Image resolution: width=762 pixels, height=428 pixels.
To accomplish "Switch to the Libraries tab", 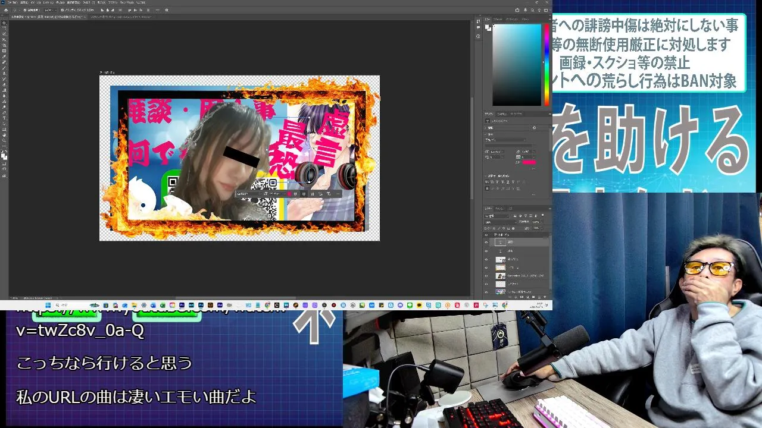I will (x=516, y=114).
